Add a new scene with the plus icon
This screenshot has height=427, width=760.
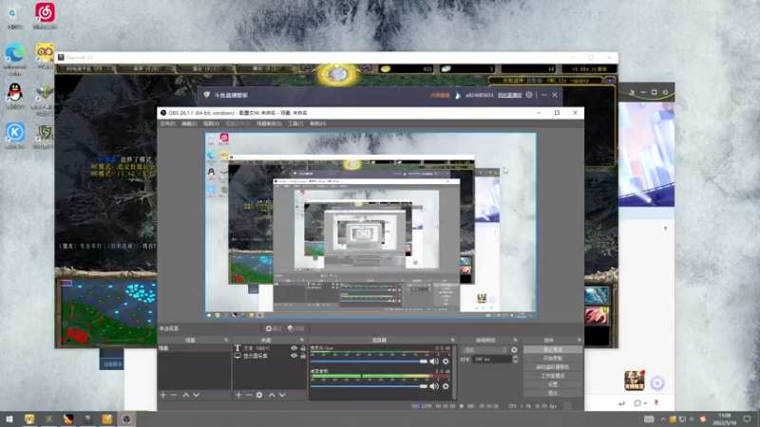pos(162,395)
